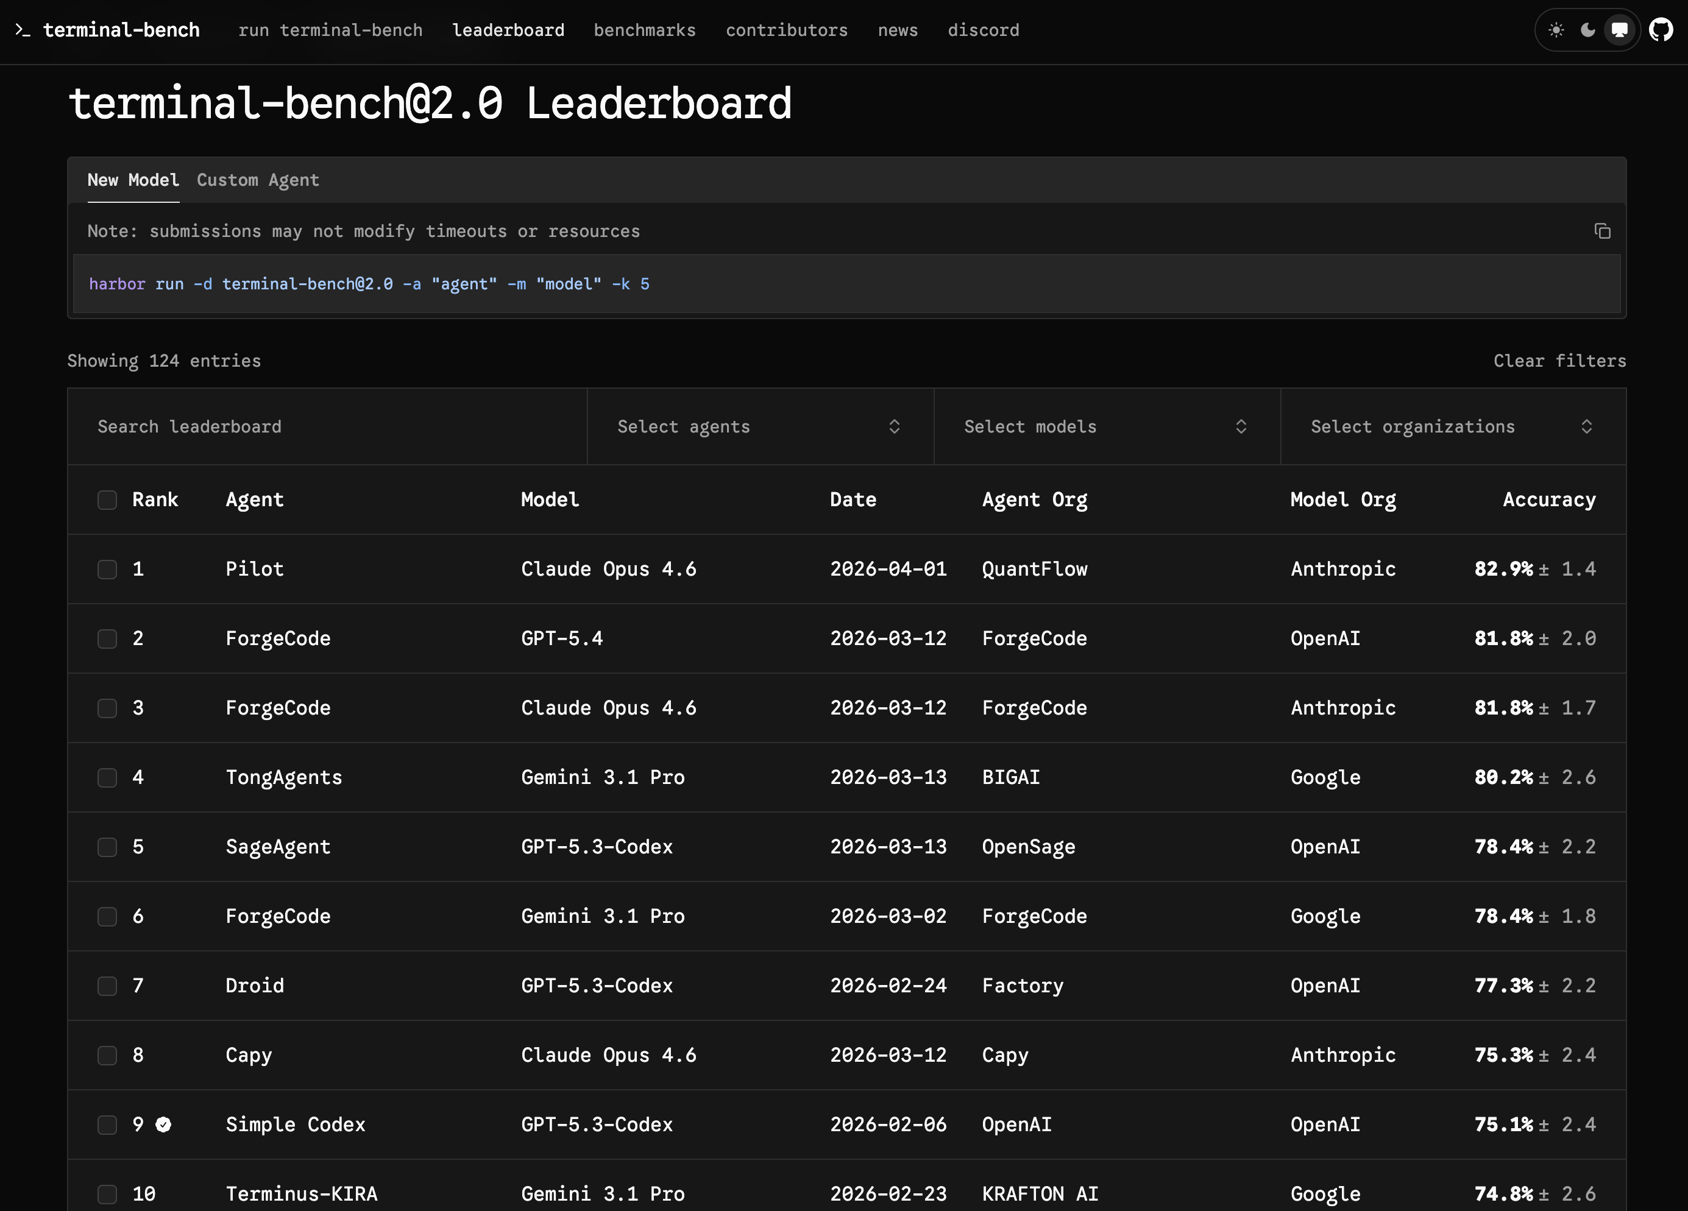The height and width of the screenshot is (1211, 1688).
Task: Click the terminal prompt logo icon
Action: click(x=23, y=30)
